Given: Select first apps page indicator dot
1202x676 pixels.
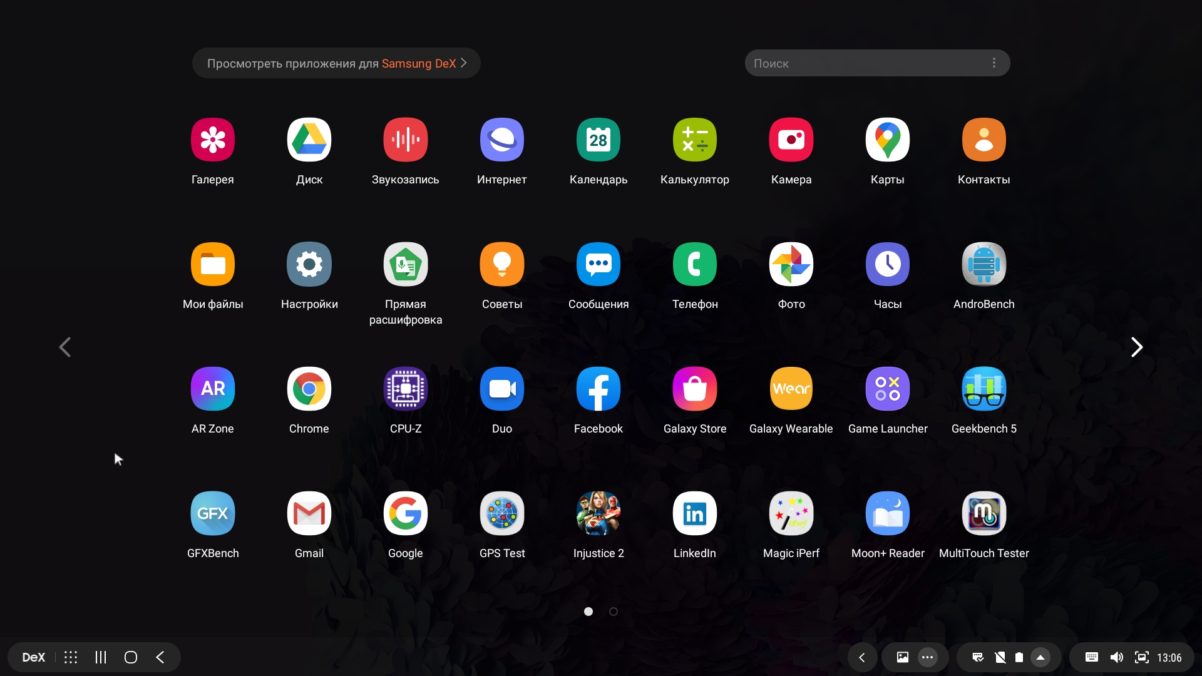Looking at the screenshot, I should coord(588,612).
